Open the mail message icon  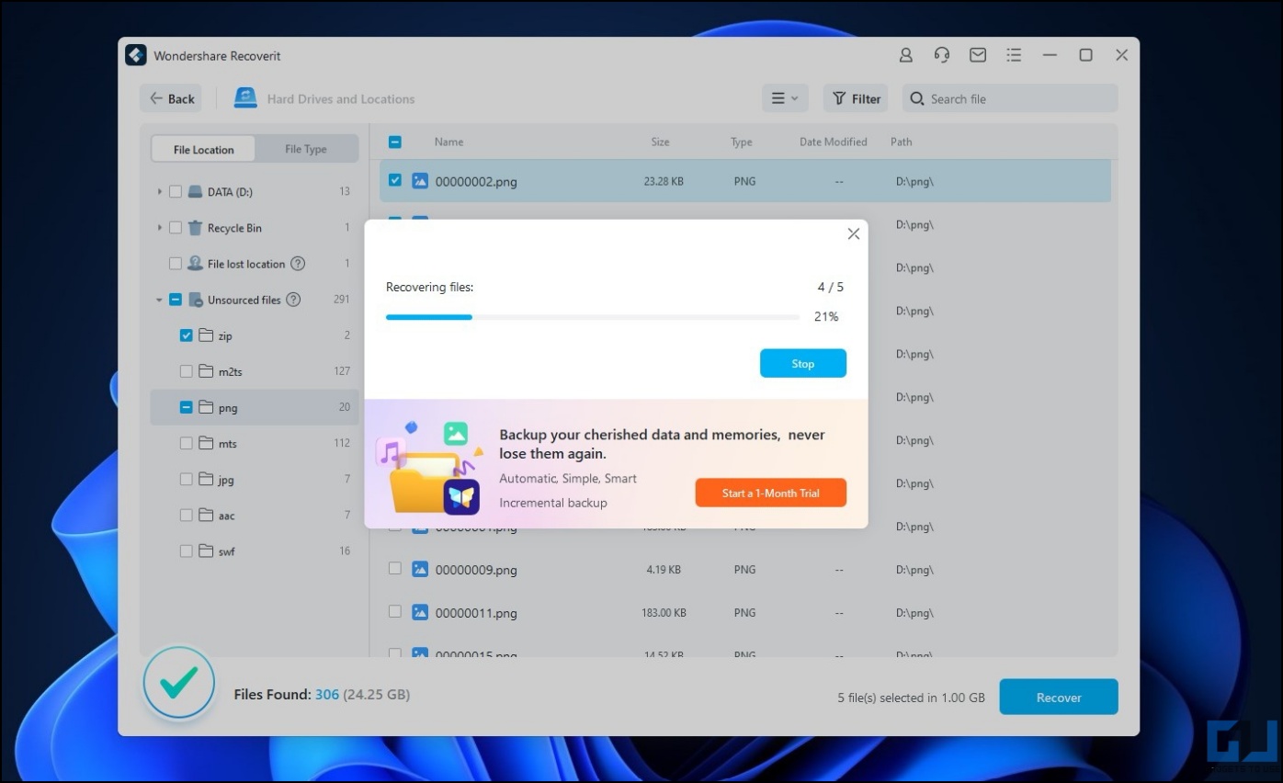[978, 55]
